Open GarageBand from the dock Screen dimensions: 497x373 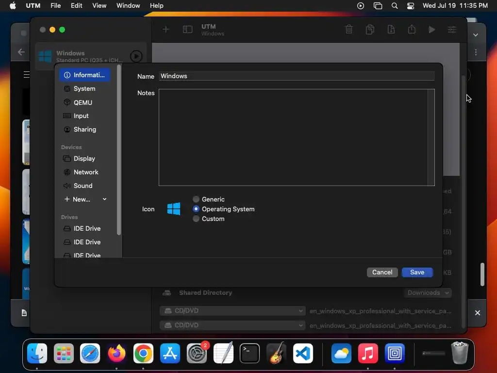(x=276, y=354)
